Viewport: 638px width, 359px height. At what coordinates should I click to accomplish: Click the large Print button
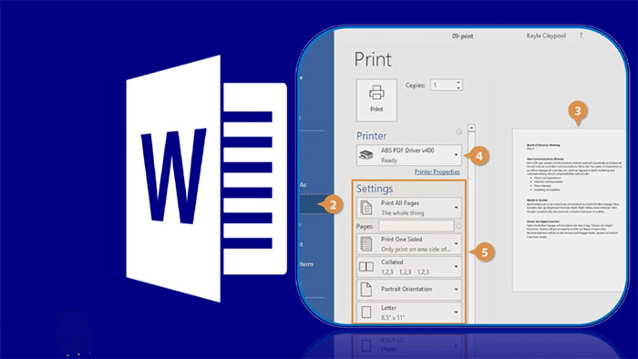[376, 100]
